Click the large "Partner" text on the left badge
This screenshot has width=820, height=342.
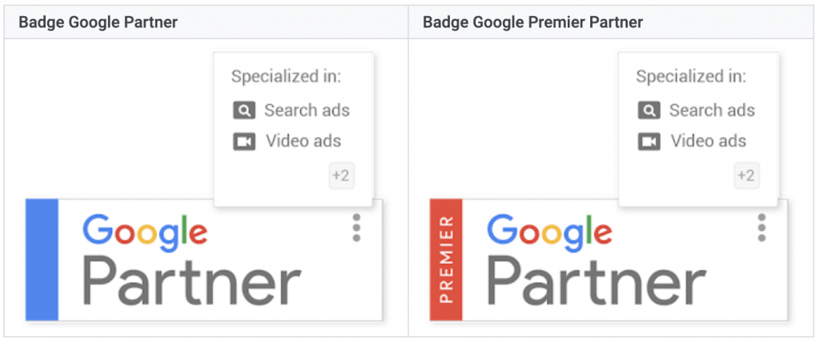[x=191, y=281]
